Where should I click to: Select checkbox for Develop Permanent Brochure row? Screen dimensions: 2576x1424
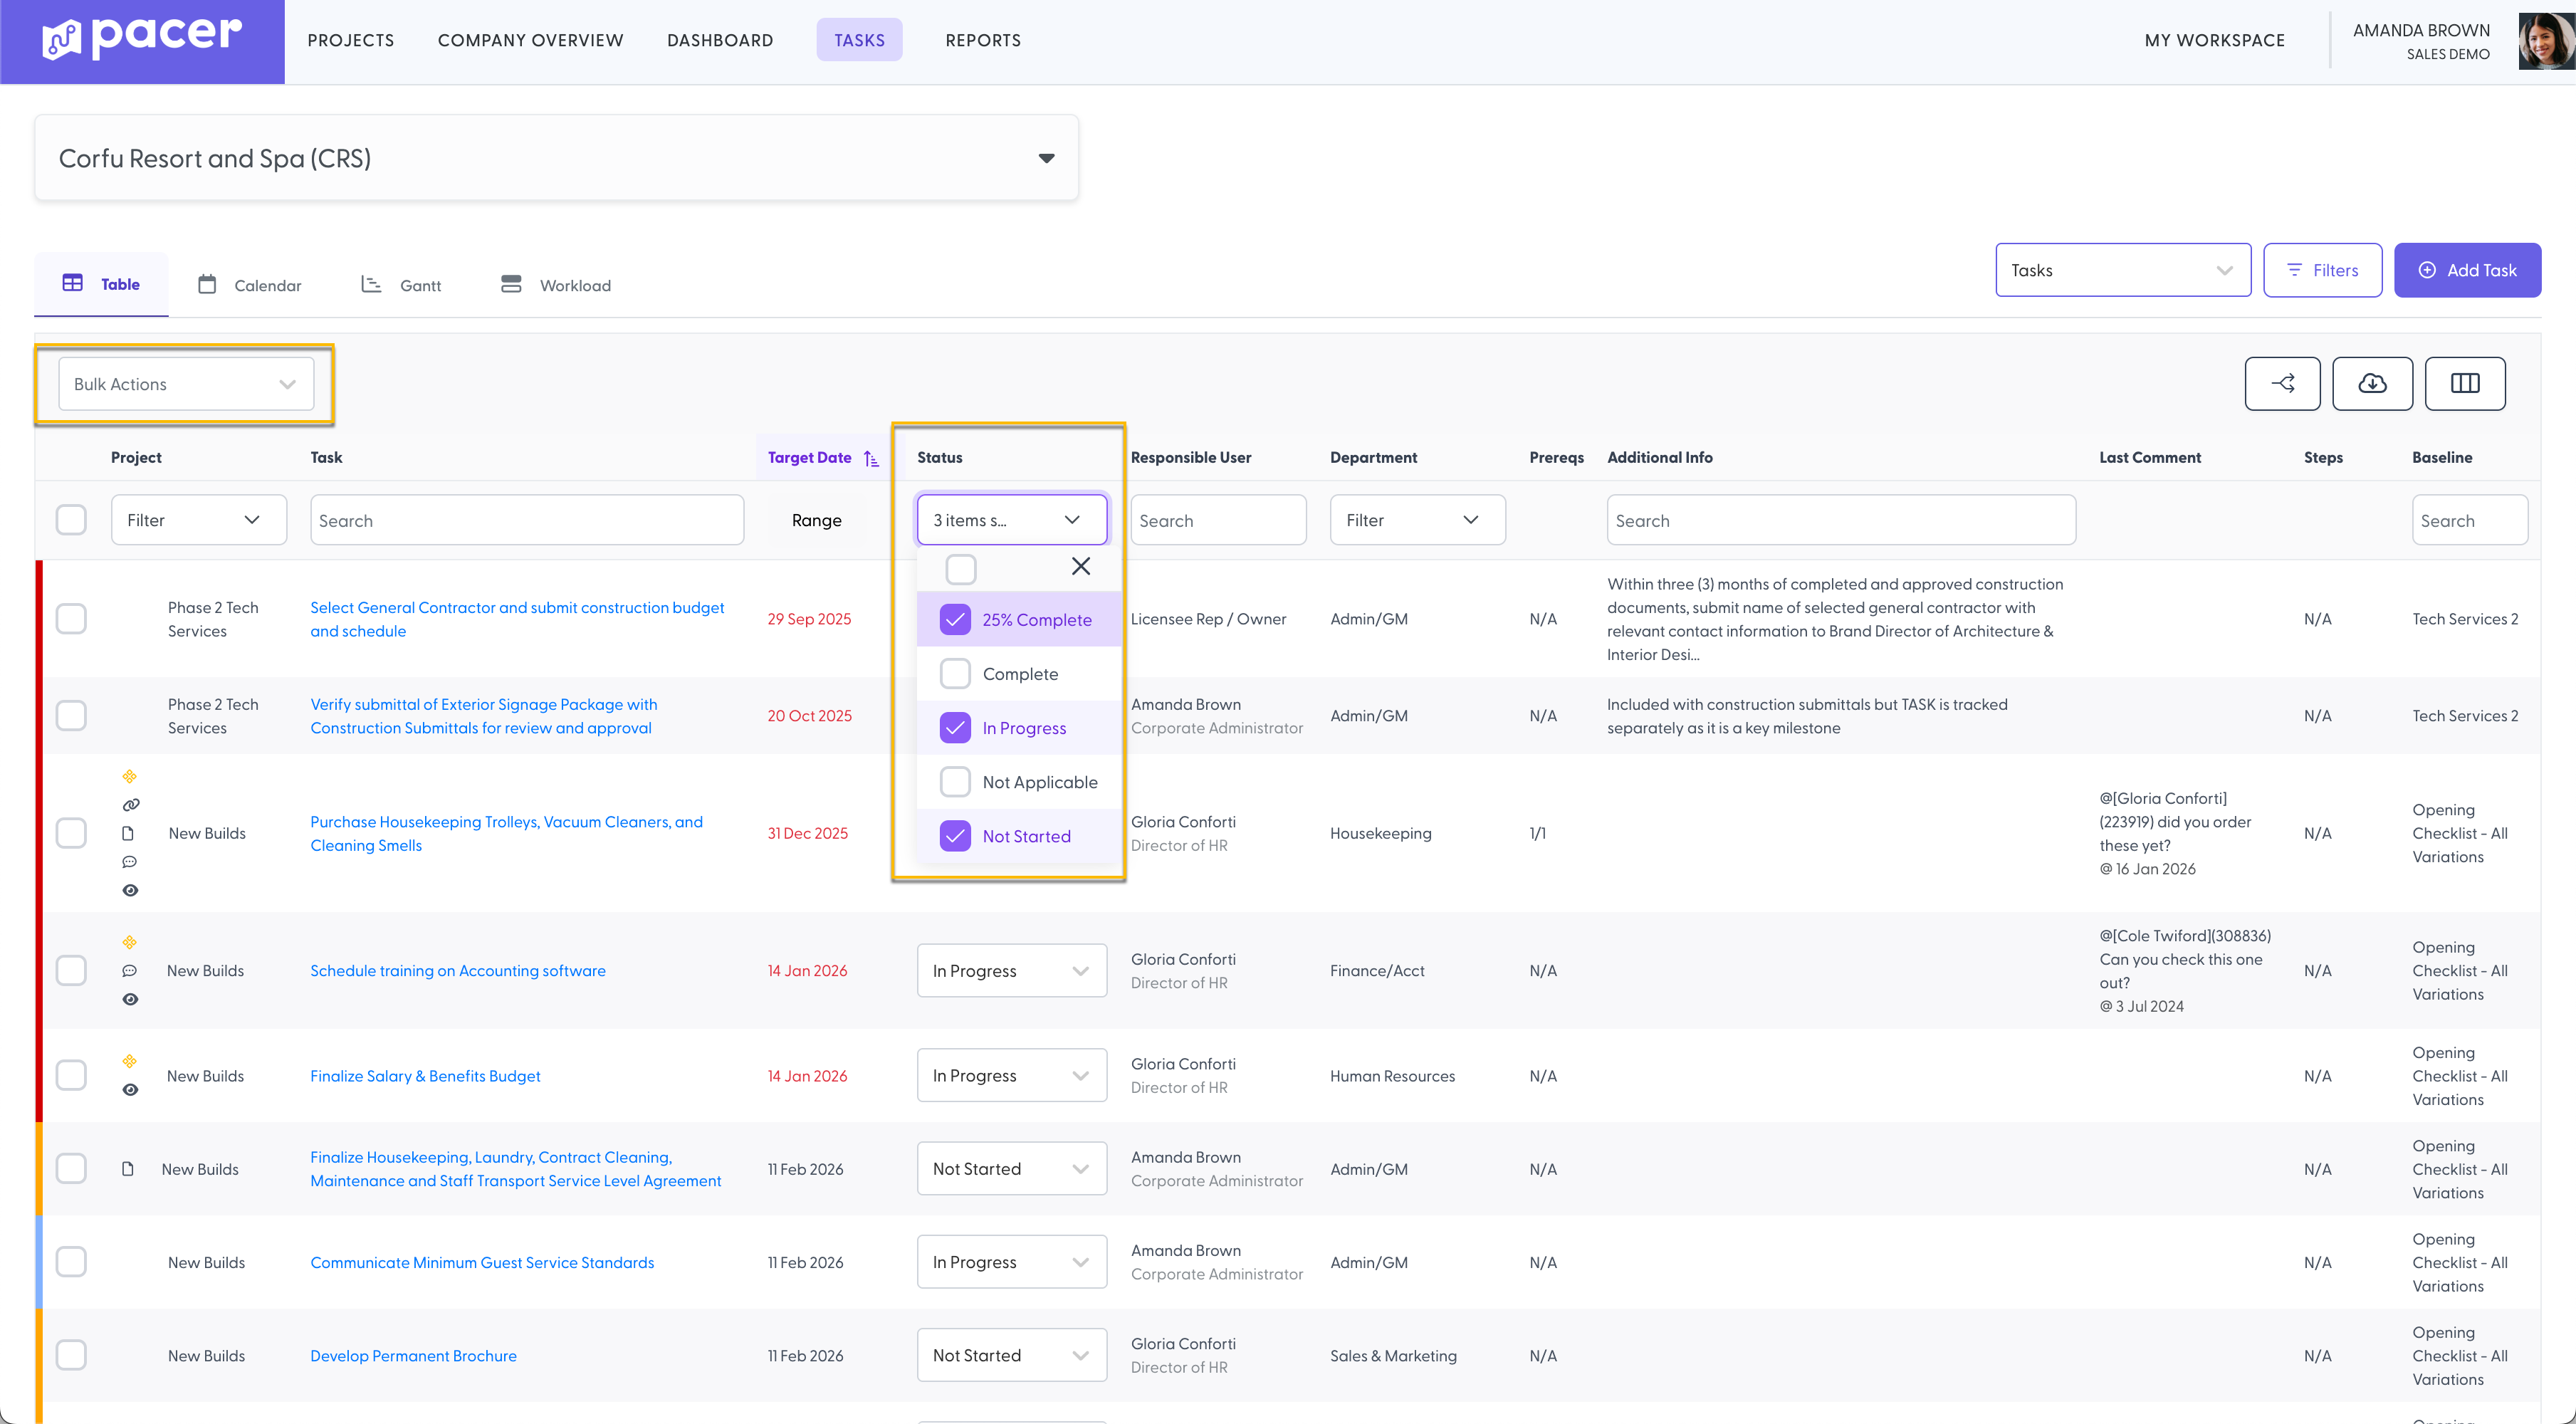(x=71, y=1355)
